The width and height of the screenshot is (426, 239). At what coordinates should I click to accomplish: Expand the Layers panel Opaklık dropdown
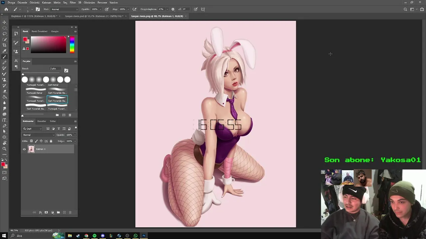(75, 135)
